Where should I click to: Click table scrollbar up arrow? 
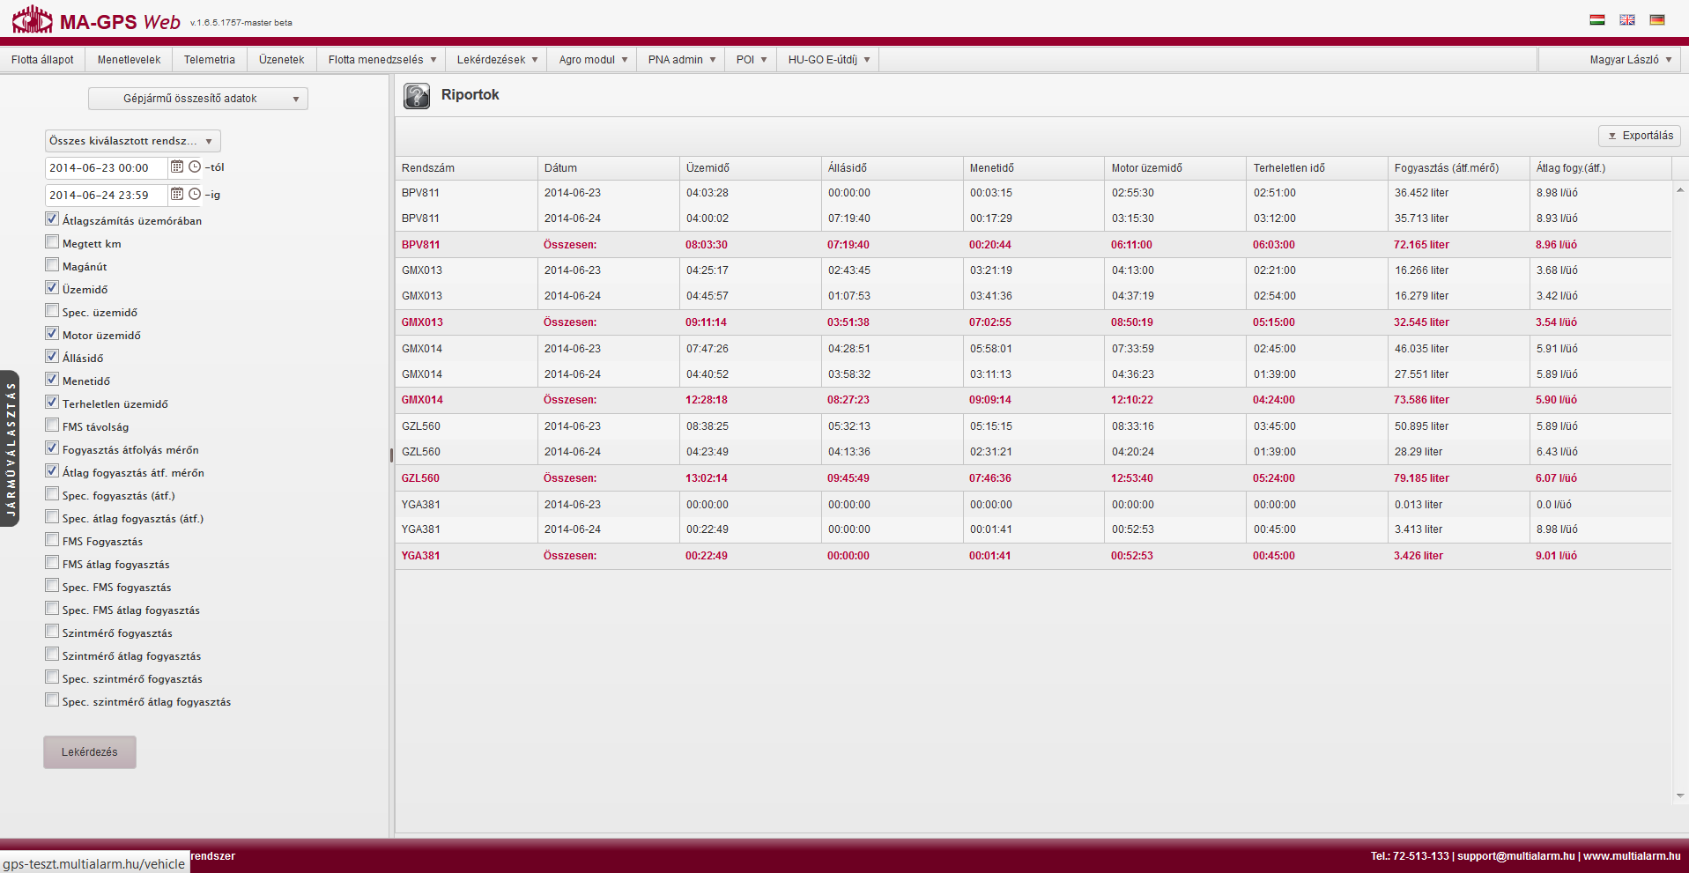pyautogui.click(x=1680, y=189)
